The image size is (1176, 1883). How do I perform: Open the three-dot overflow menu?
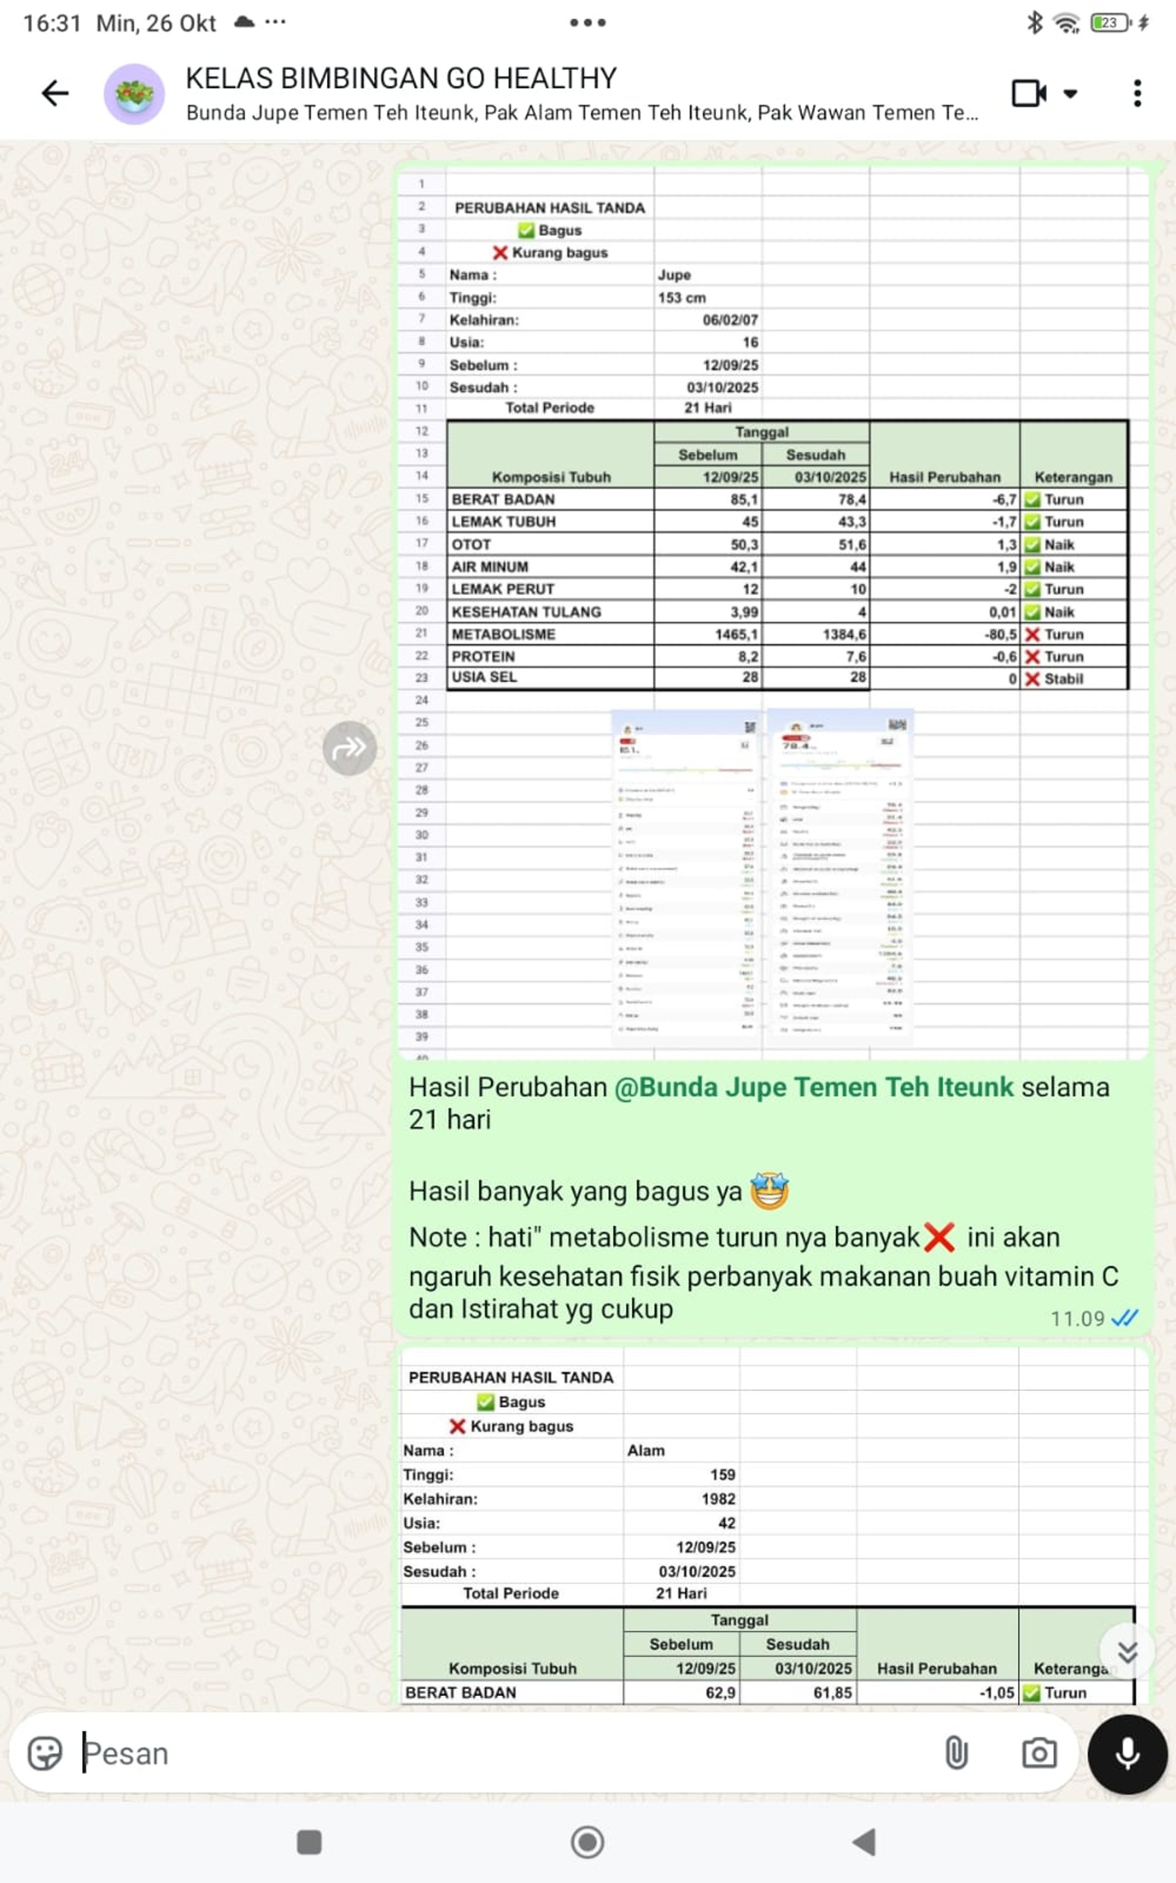[x=1137, y=93]
